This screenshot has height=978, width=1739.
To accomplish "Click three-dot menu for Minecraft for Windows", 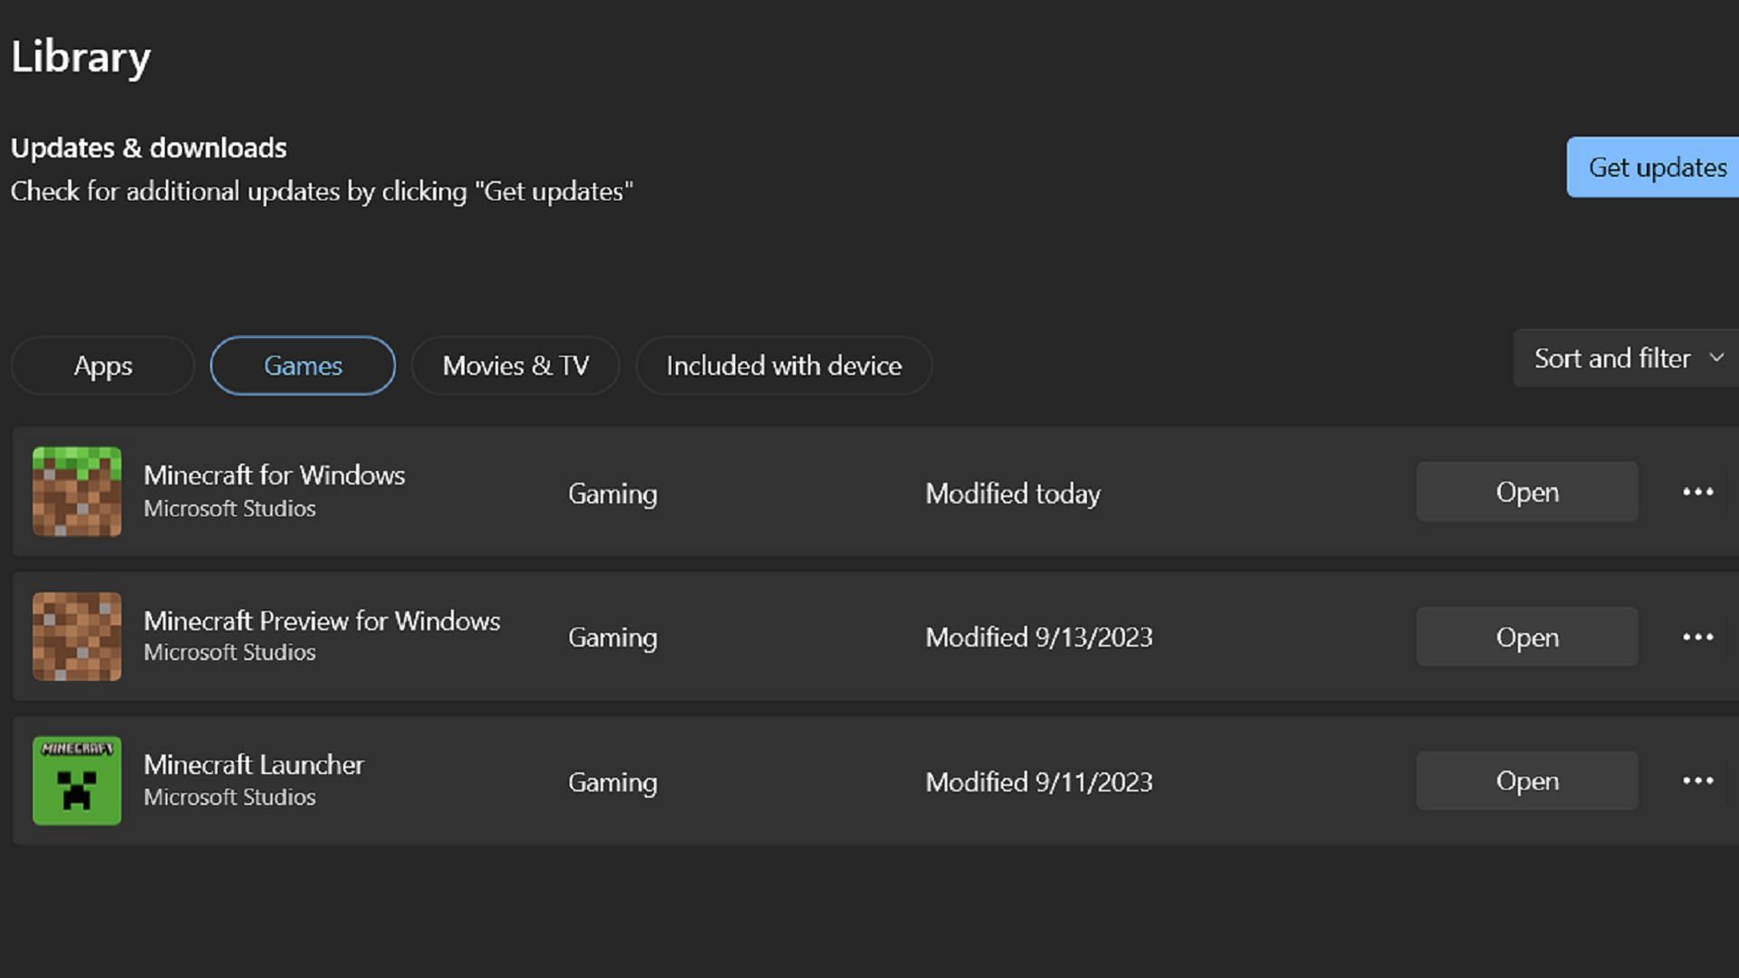I will [x=1697, y=492].
